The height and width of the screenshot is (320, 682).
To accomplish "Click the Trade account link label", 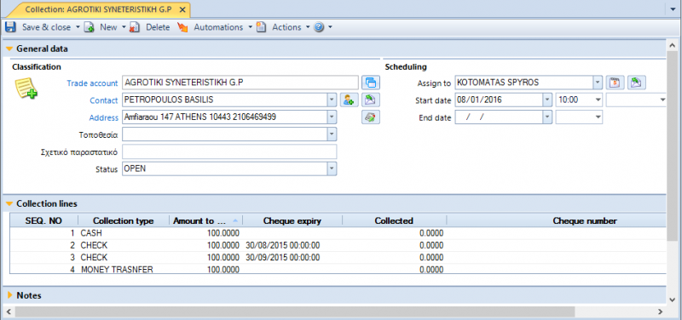I will pos(92,83).
